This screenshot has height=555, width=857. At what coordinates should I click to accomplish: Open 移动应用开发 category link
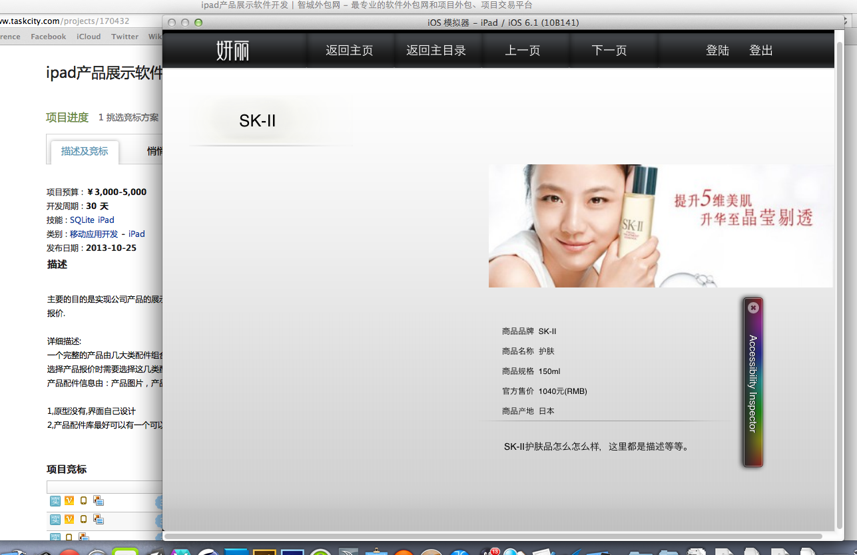(94, 234)
